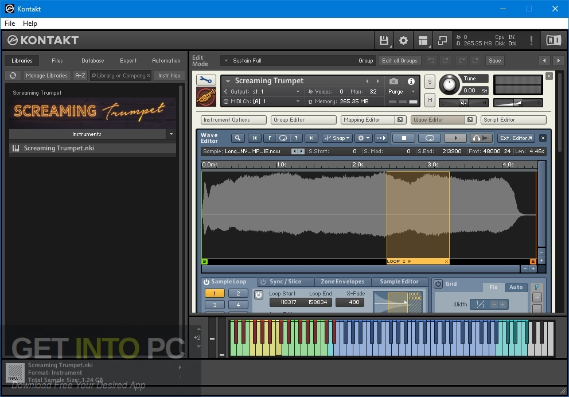Open the Wave Editor gear options dropdown
Image resolution: width=569 pixels, height=397 pixels.
(363, 138)
